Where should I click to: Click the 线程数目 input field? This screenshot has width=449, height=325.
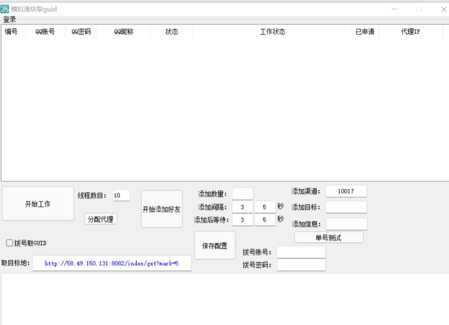pyautogui.click(x=121, y=196)
